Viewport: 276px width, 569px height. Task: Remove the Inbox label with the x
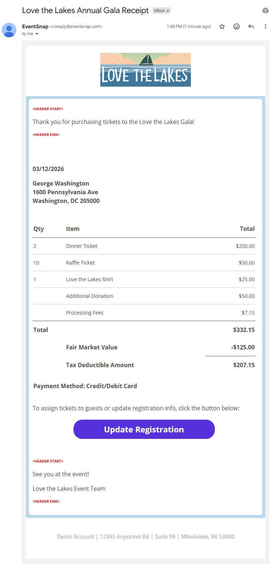(168, 11)
